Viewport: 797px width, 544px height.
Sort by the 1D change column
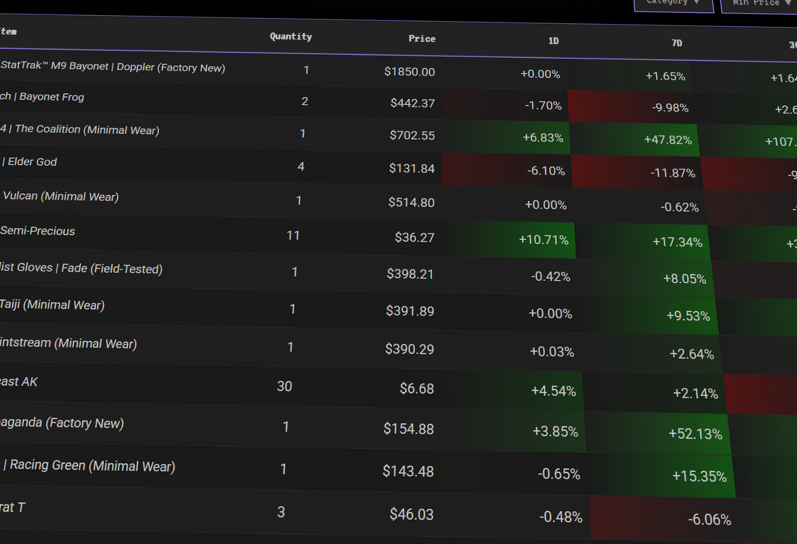tap(553, 41)
